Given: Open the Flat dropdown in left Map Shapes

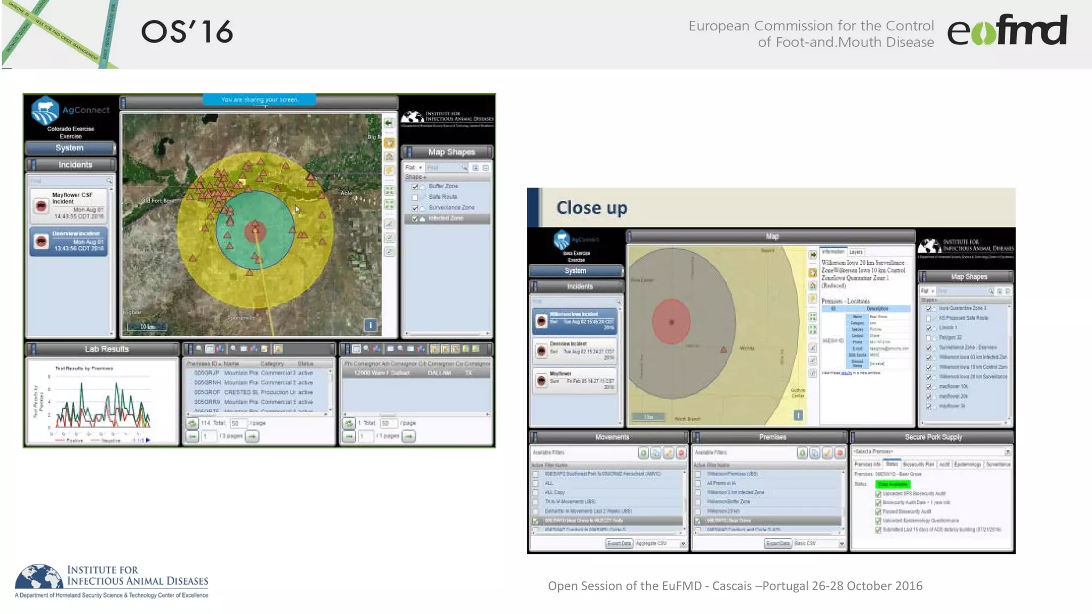Looking at the screenshot, I should 414,168.
